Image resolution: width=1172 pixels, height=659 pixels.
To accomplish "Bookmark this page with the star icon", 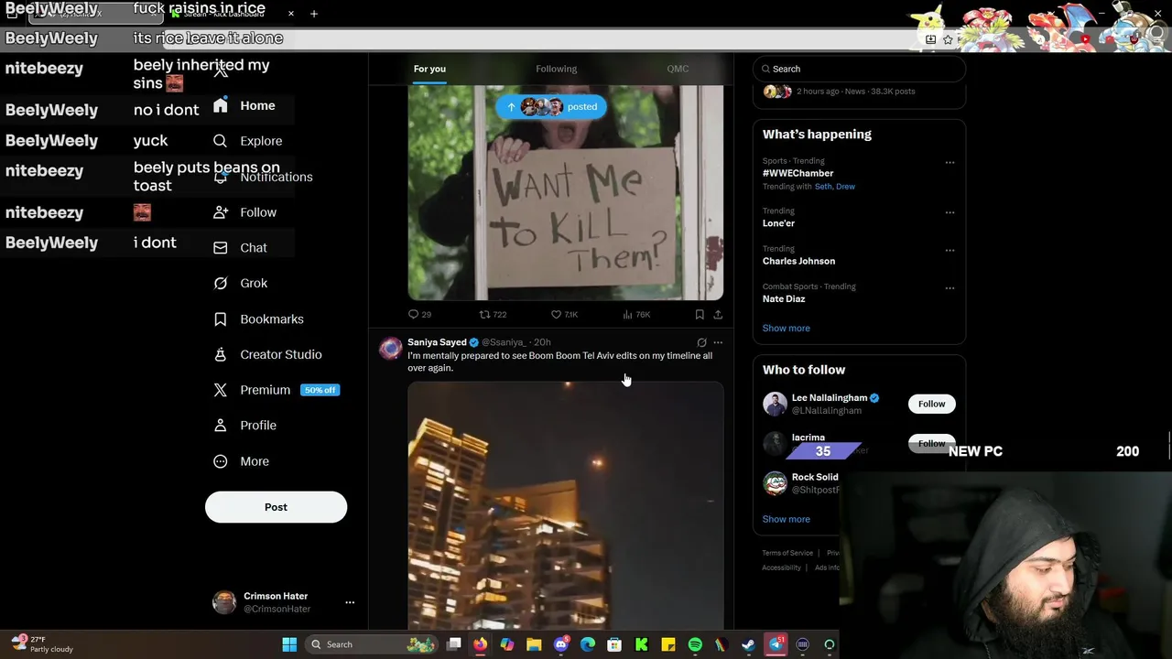I will coord(948,39).
